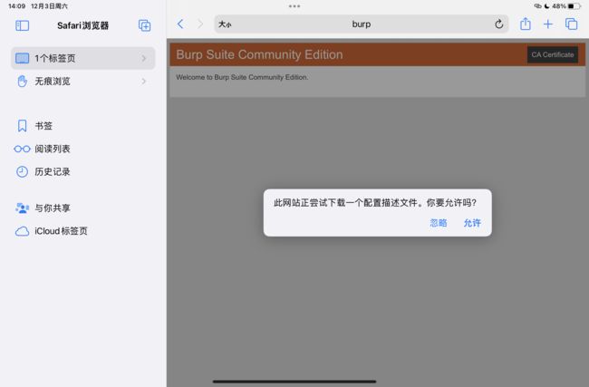The height and width of the screenshot is (387, 589).
Task: Click the Burp Suite Community Edition heading
Action: 259,54
